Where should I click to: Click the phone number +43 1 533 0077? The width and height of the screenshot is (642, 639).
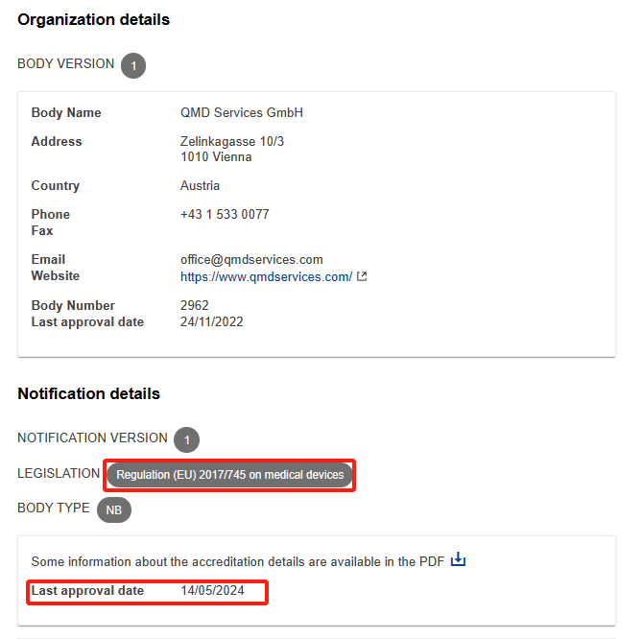click(225, 215)
